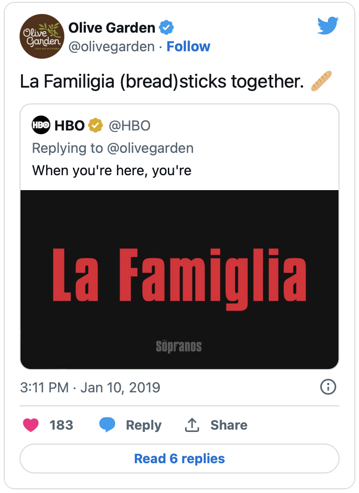The width and height of the screenshot is (359, 493).
Task: Click the Reply text label
Action: [x=144, y=425]
